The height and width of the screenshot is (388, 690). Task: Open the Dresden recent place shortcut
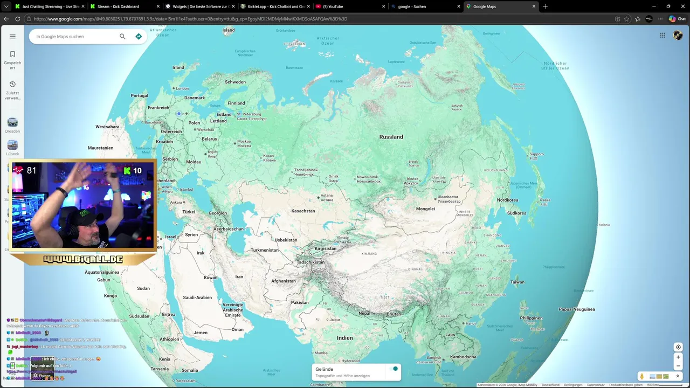(x=12, y=126)
